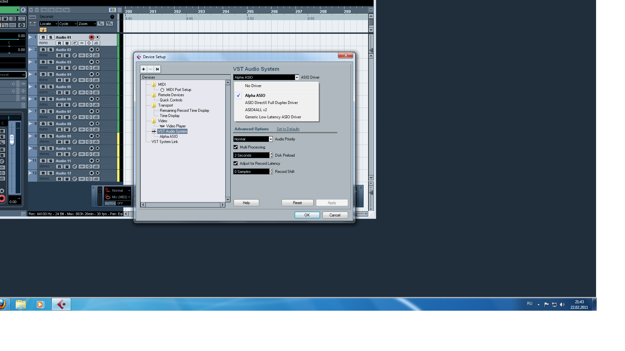Enable record on Audio 02 track

pyautogui.click(x=91, y=50)
